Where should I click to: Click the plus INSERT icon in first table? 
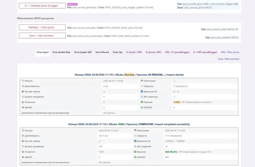tap(23, 107)
